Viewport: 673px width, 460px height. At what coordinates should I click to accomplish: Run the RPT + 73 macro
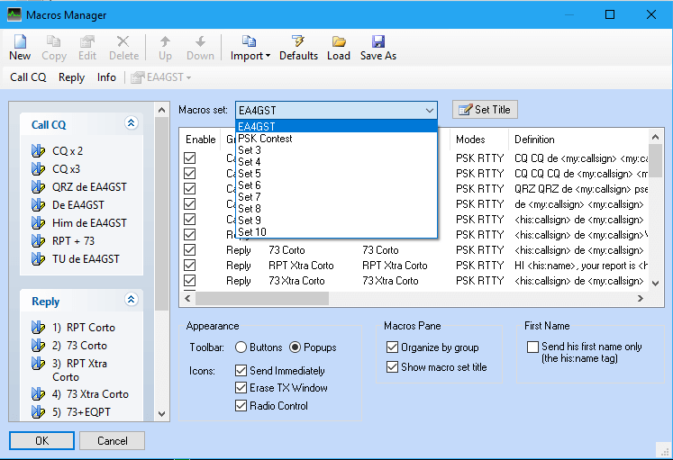click(73, 241)
